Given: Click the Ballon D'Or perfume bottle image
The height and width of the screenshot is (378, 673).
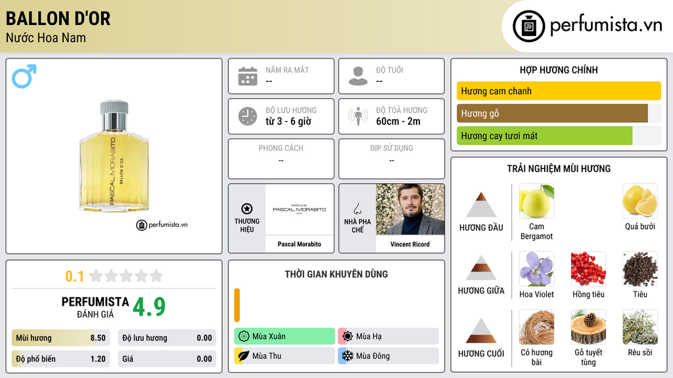Looking at the screenshot, I should [x=114, y=156].
